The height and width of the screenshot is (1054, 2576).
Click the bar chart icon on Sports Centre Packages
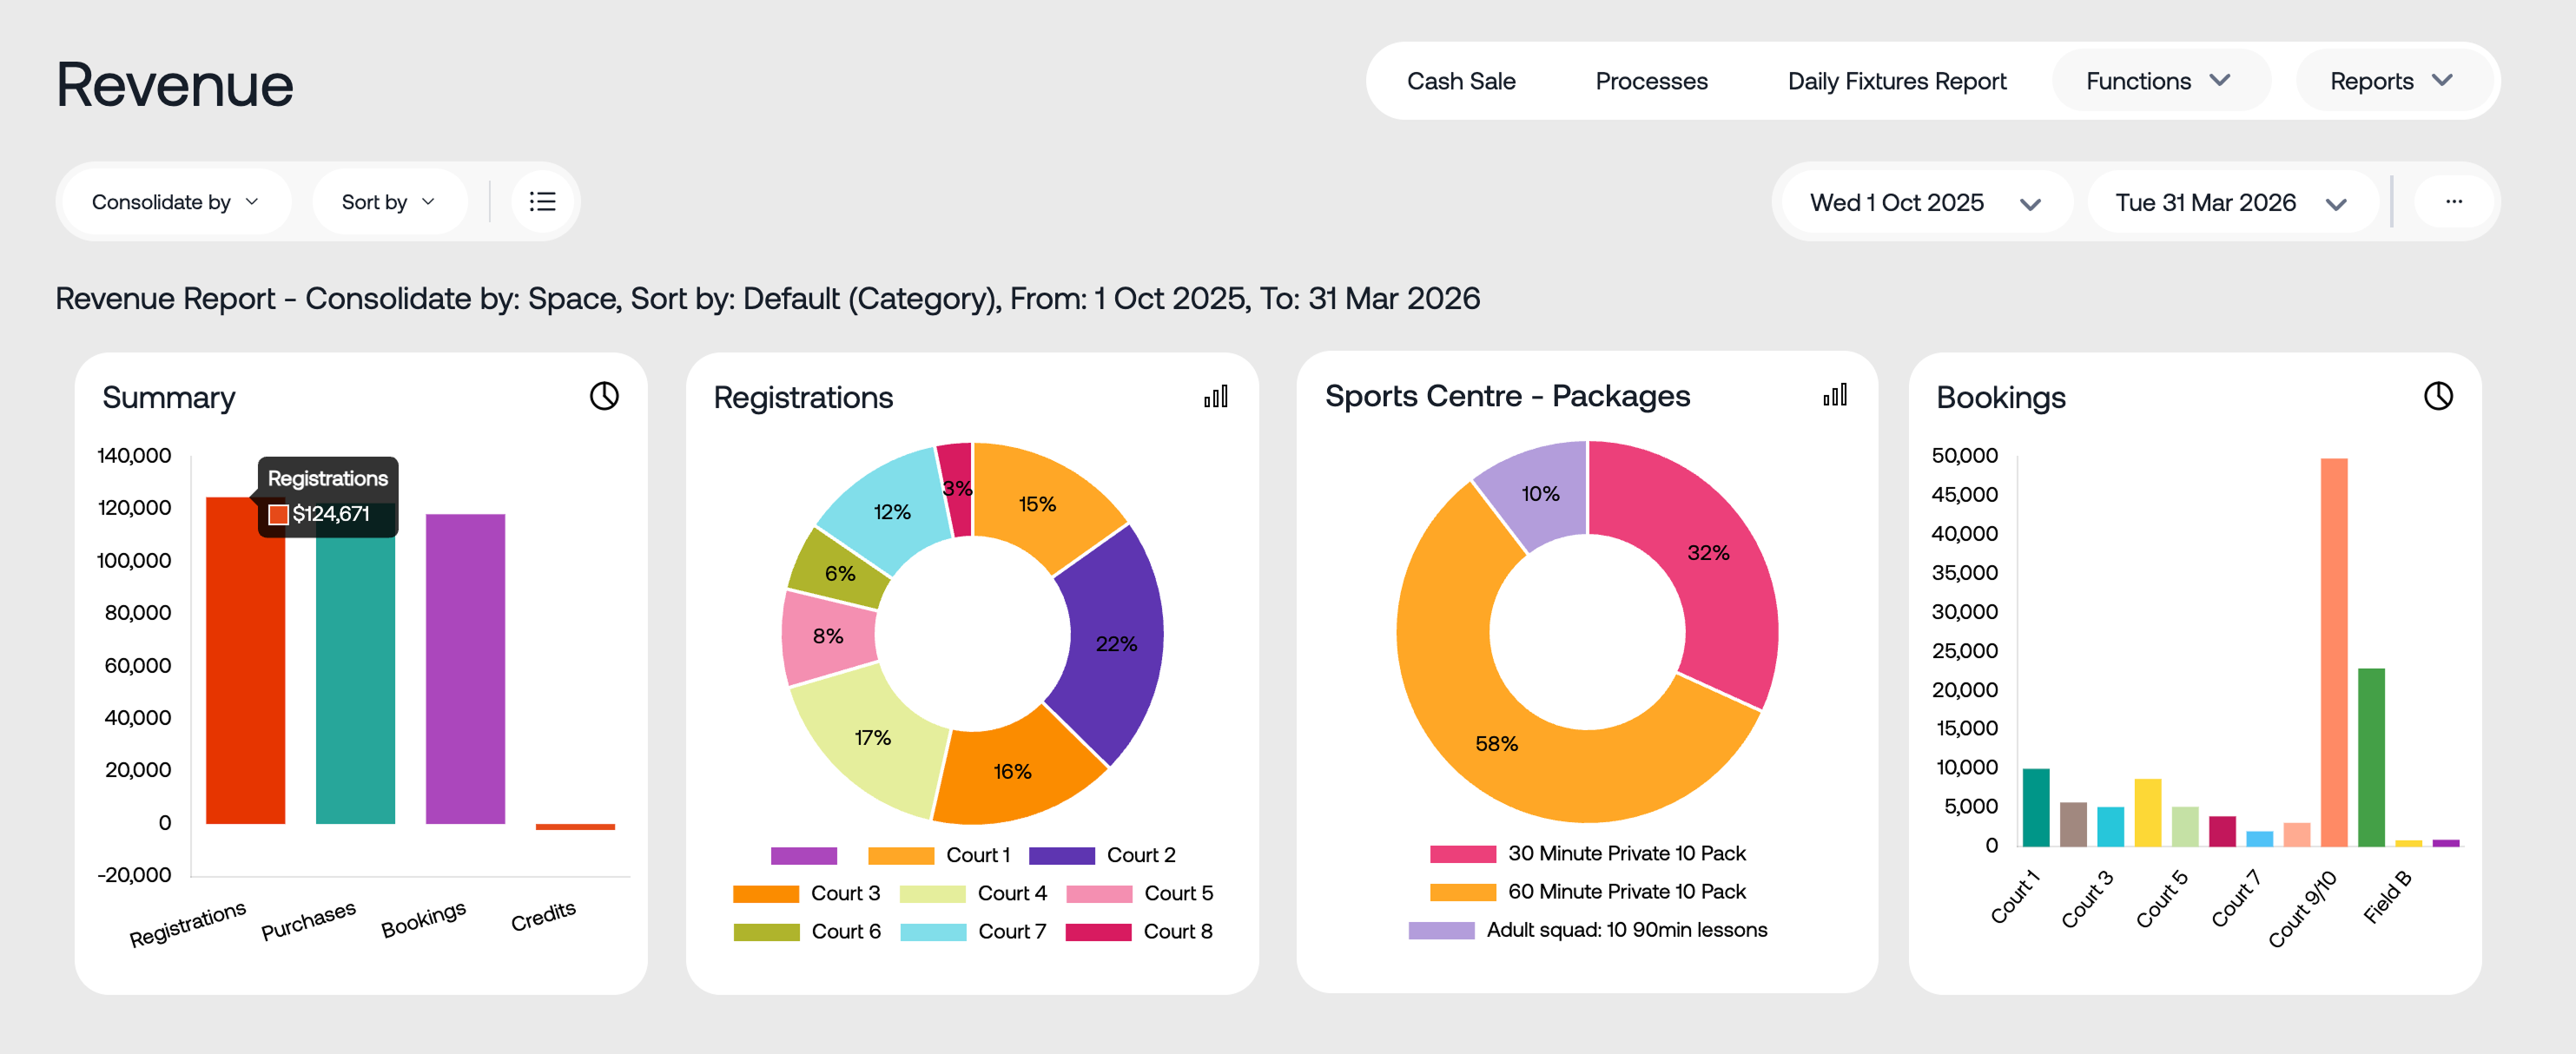1834,396
